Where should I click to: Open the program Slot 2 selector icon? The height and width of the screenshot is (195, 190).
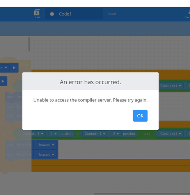pyautogui.click(x=37, y=14)
